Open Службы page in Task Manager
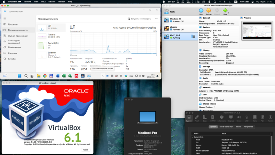 point(19,59)
